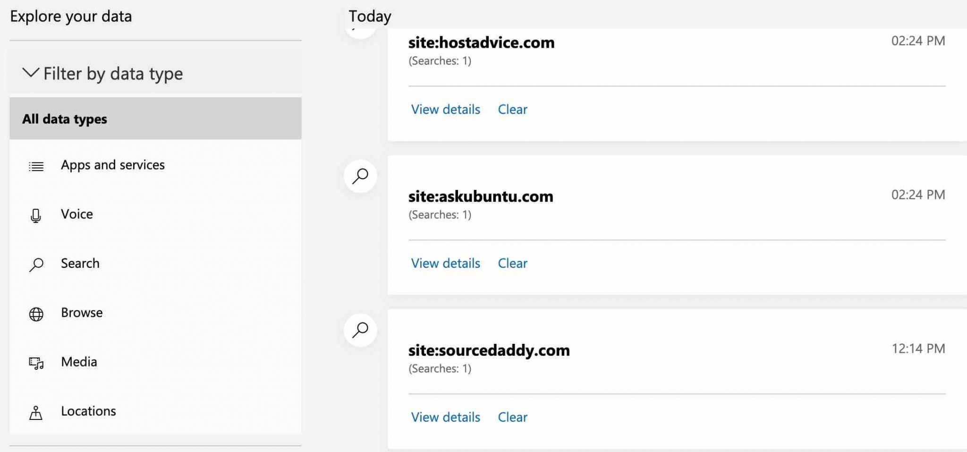Click the Apps and services list icon
The image size is (967, 452).
[x=36, y=166]
